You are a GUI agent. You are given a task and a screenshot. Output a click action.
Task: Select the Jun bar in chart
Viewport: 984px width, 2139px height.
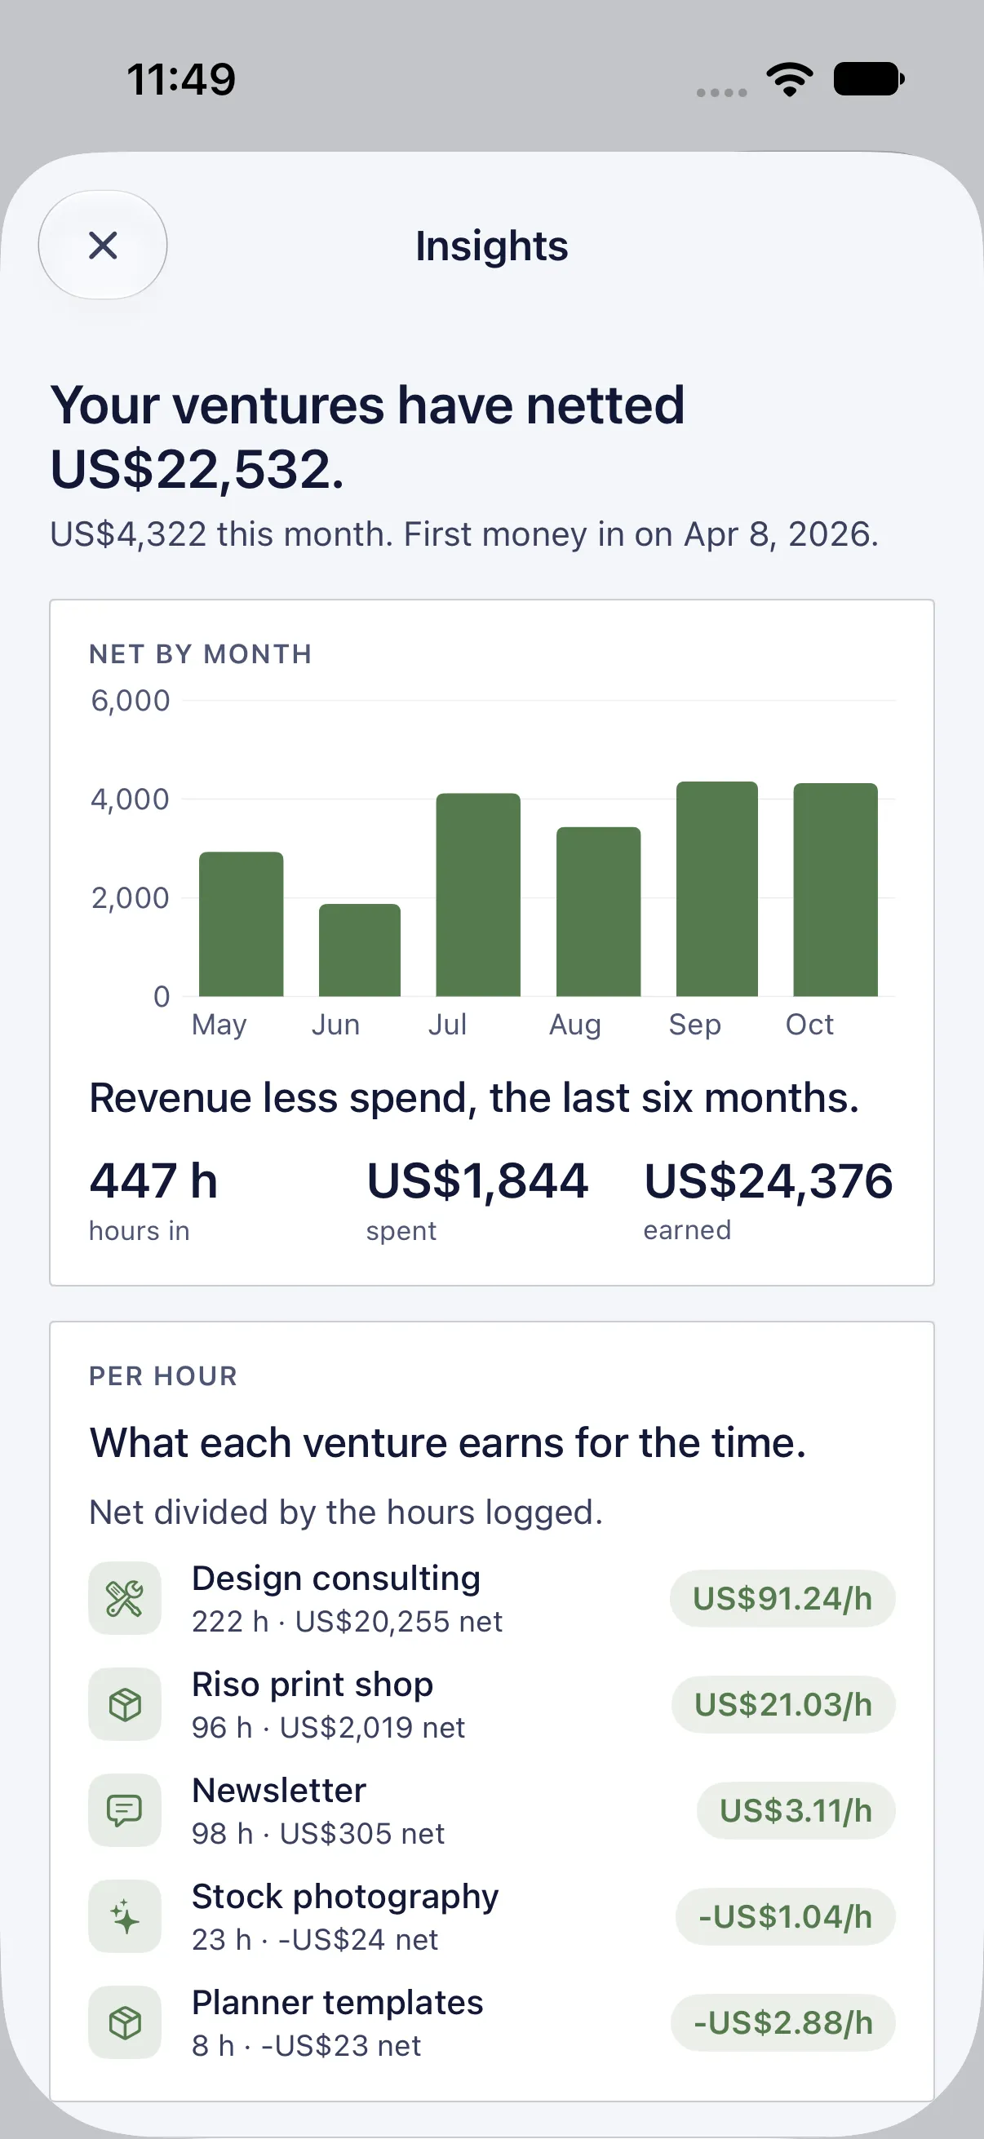[360, 950]
